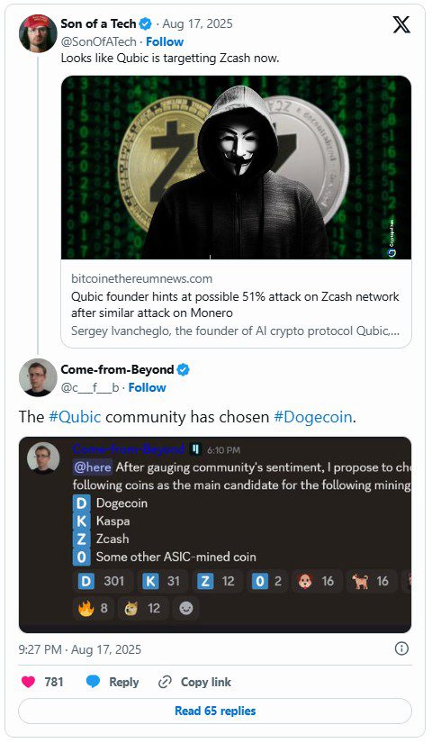Click the blue reply bubble icon
This screenshot has width=432, height=743.
[x=94, y=682]
